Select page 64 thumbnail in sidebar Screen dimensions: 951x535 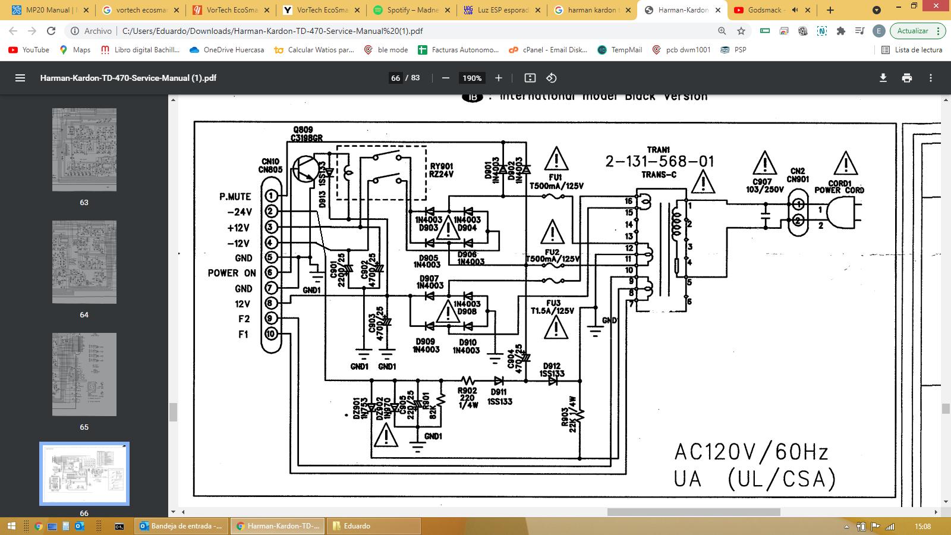point(84,262)
